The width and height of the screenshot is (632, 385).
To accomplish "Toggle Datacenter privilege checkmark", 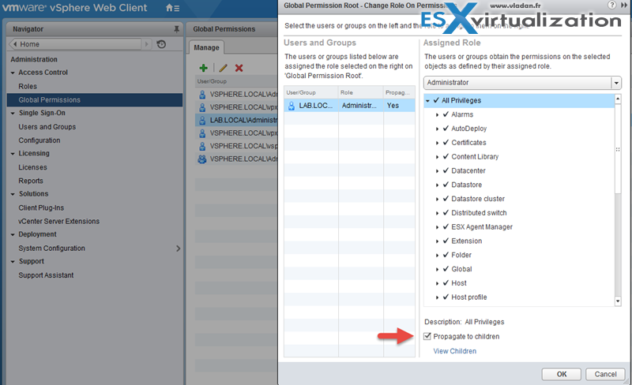I will (x=446, y=170).
